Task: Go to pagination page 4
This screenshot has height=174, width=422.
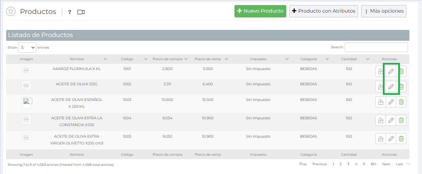Action: [356, 164]
